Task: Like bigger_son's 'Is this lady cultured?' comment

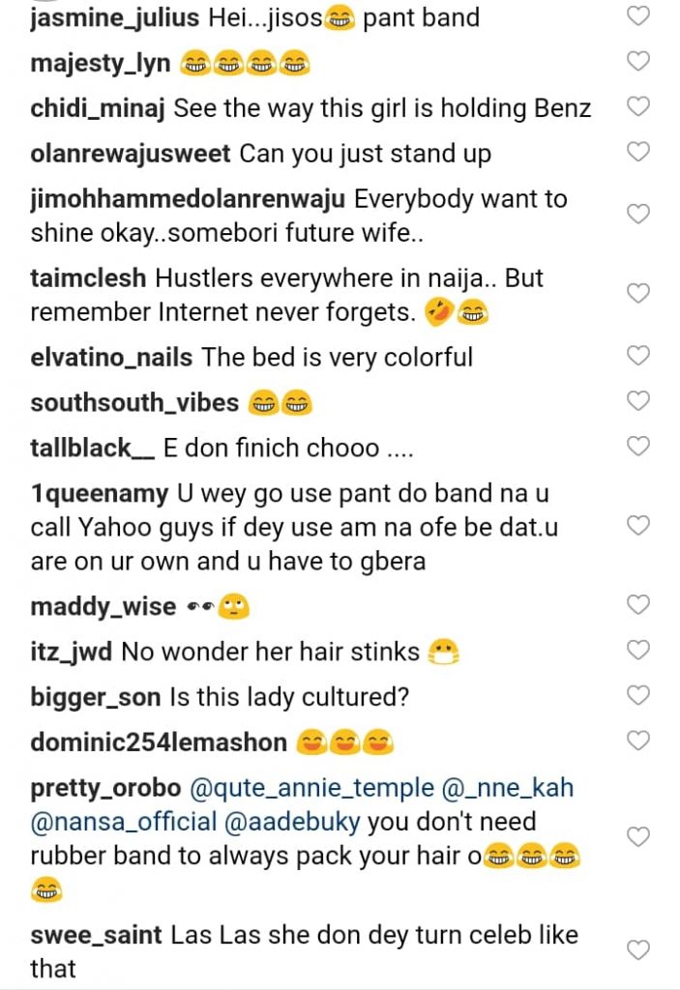Action: [x=637, y=695]
